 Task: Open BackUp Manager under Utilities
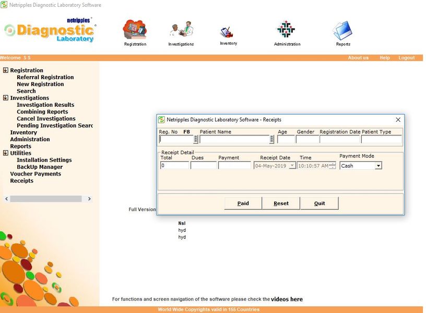point(40,167)
